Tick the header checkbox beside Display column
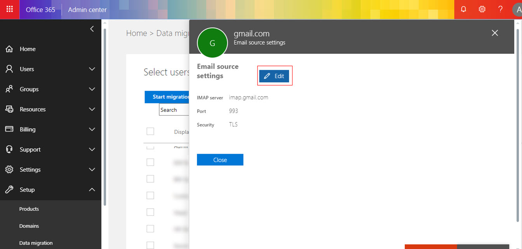This screenshot has height=249, width=522. click(x=150, y=131)
